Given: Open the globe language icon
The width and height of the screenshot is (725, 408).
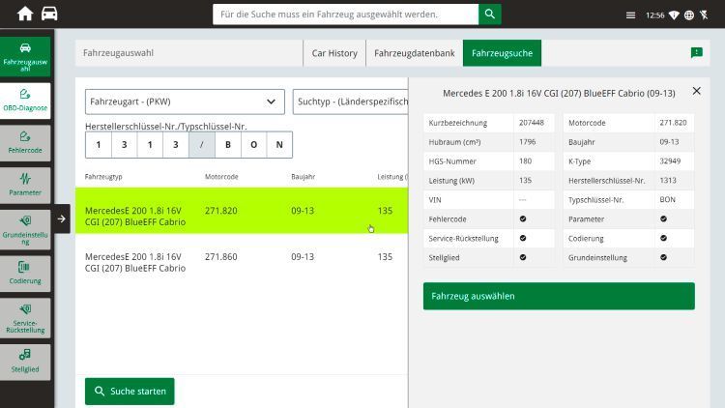Looking at the screenshot, I should click(689, 15).
